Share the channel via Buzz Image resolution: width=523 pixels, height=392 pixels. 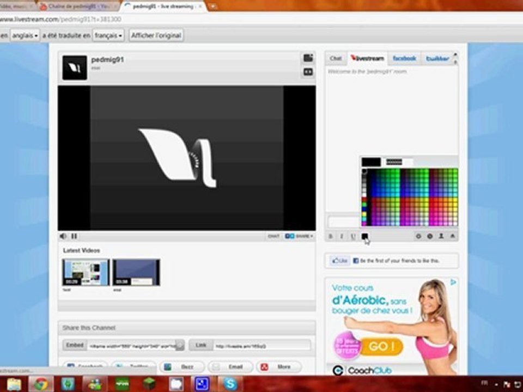click(182, 366)
